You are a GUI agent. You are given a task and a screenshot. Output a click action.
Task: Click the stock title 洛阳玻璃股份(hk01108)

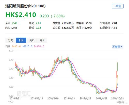[x=25, y=6]
